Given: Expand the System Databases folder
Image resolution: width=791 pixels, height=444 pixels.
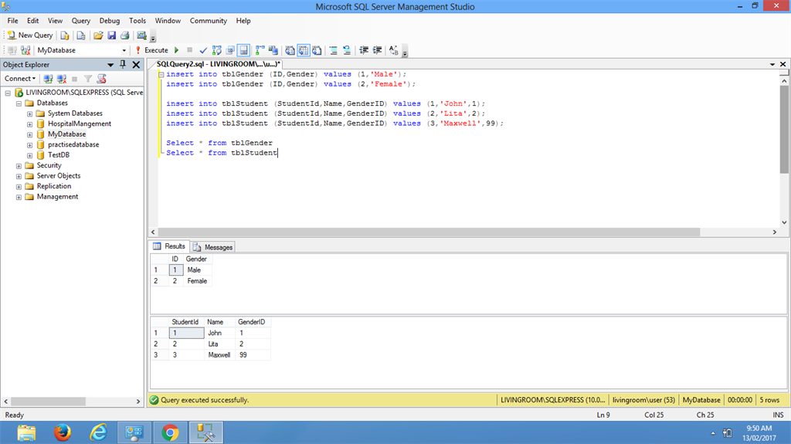Looking at the screenshot, I should point(30,114).
